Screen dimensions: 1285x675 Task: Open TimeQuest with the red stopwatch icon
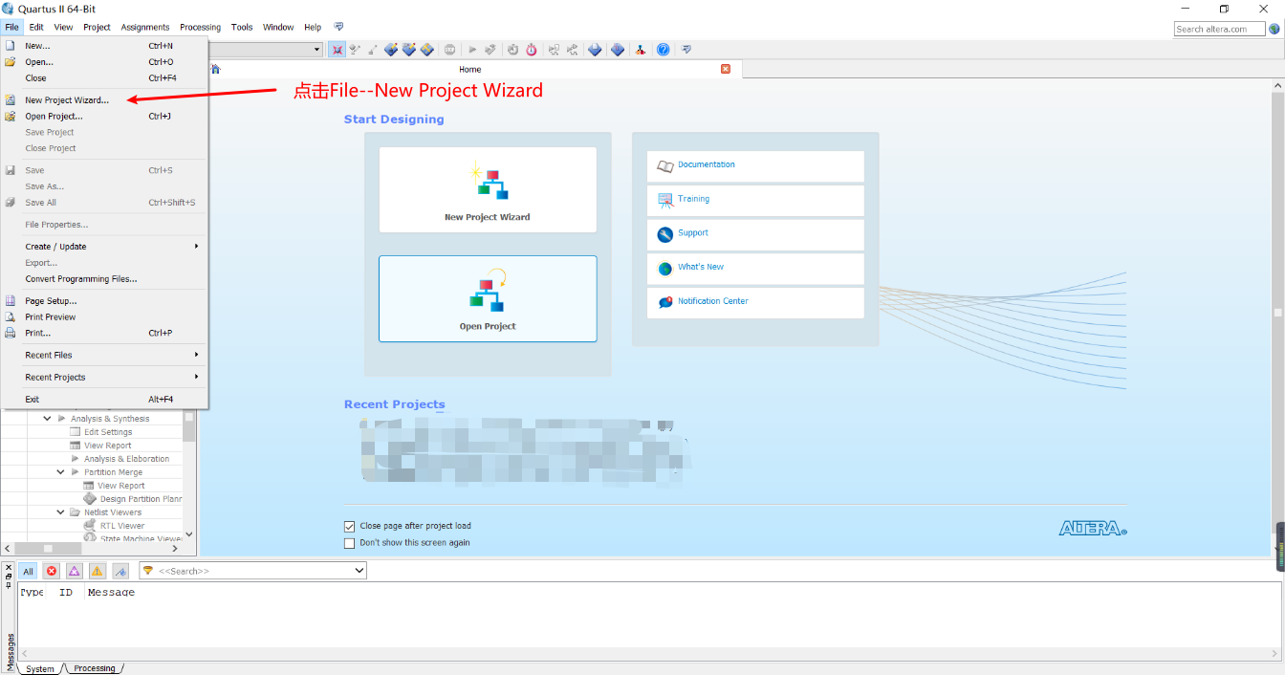pyautogui.click(x=531, y=50)
